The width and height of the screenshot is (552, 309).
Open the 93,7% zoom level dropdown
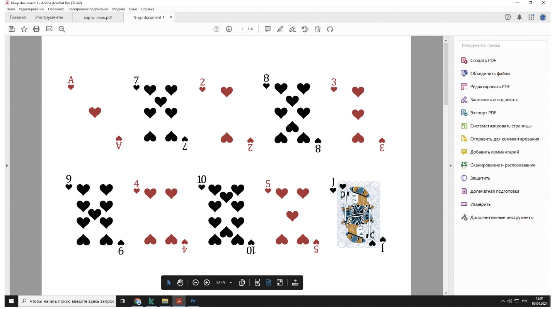(x=231, y=283)
